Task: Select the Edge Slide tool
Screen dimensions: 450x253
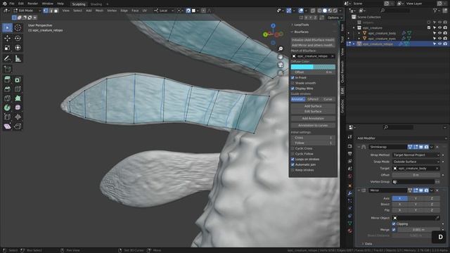Action: pyautogui.click(x=7, y=117)
